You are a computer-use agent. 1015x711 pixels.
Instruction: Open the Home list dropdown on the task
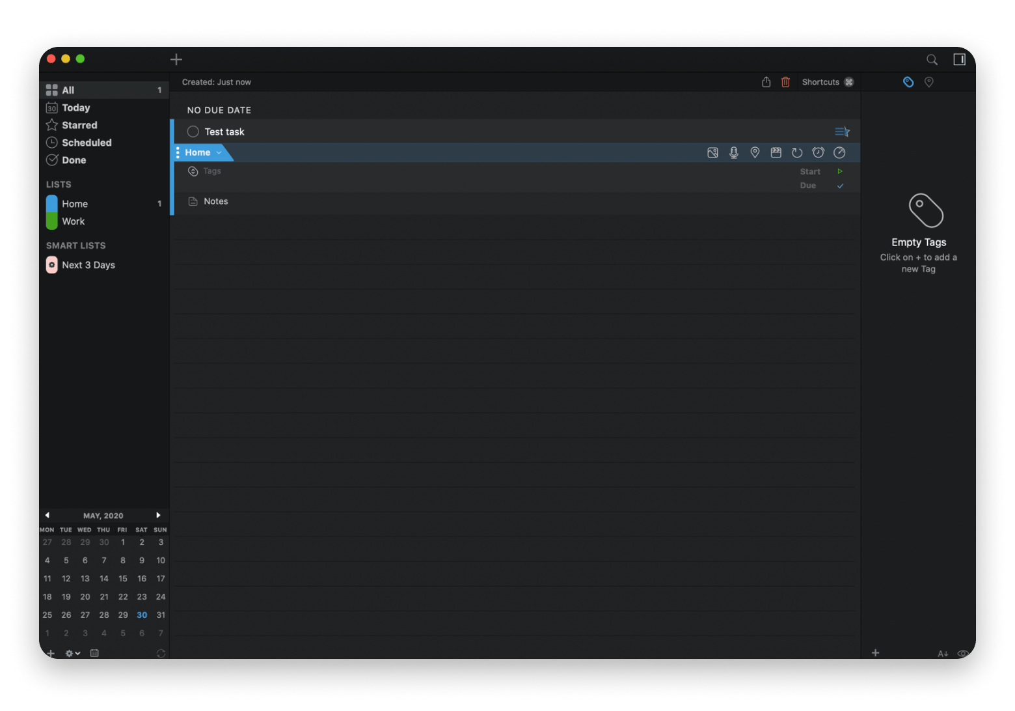click(219, 153)
